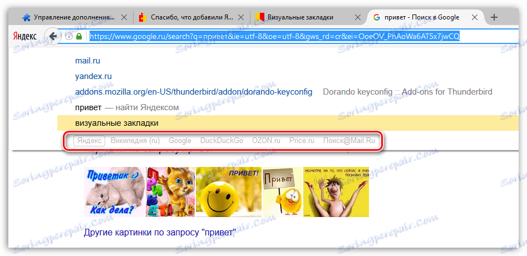Screen dimensions: 527x256
Task: Search with Поиск@Mail.Ru engine
Action: (x=349, y=141)
